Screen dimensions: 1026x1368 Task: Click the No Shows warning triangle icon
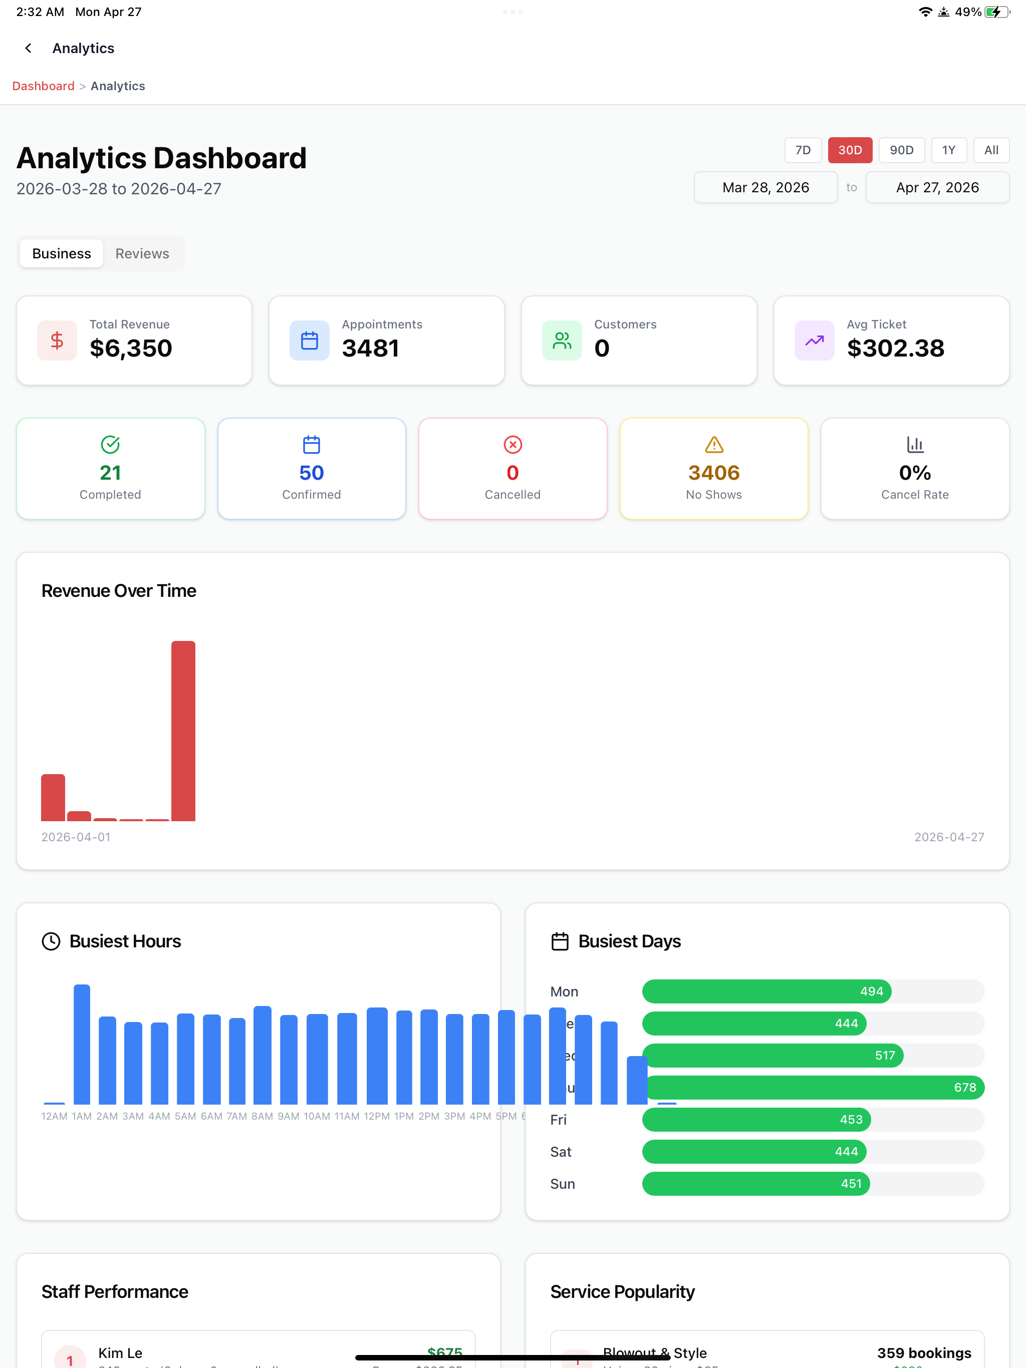[x=713, y=445]
